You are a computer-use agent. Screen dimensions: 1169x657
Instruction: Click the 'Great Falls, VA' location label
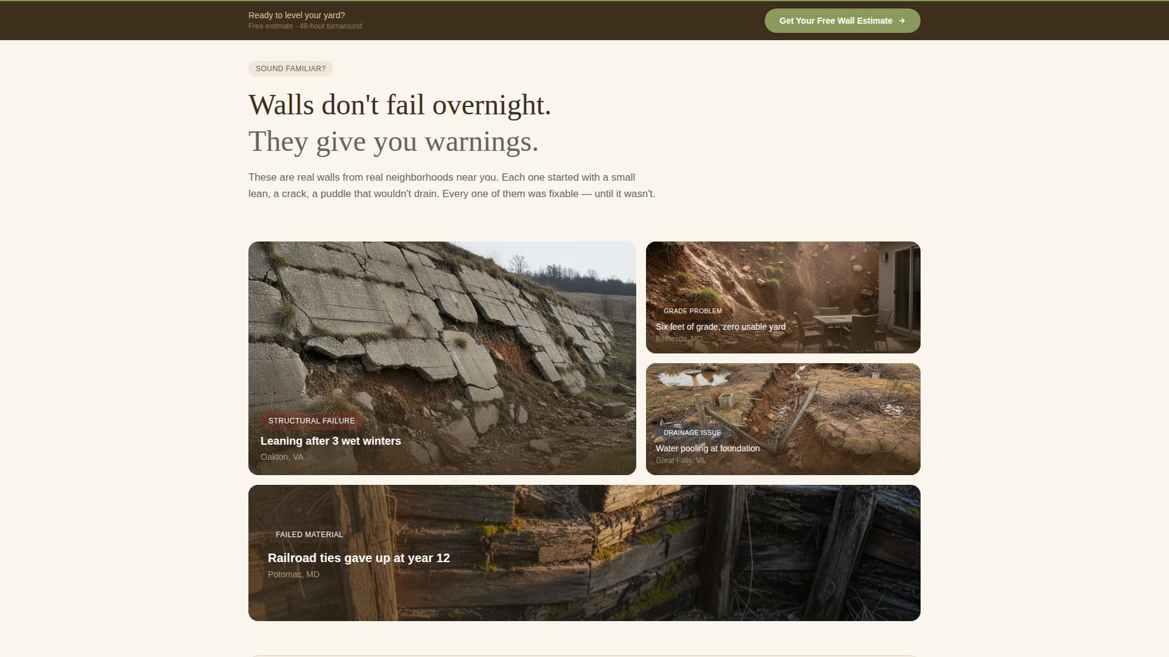pos(679,461)
